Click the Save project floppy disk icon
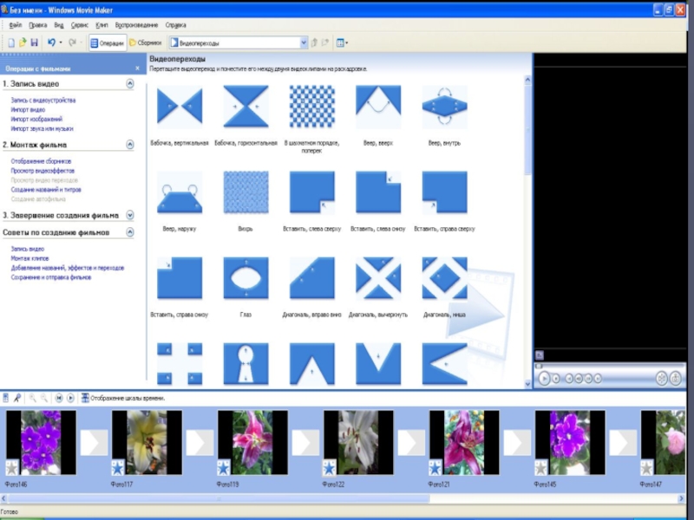 pos(34,42)
